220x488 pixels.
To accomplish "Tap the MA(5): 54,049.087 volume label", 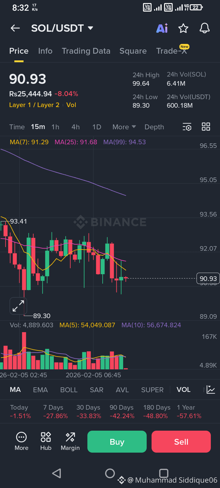I will pyautogui.click(x=87, y=325).
